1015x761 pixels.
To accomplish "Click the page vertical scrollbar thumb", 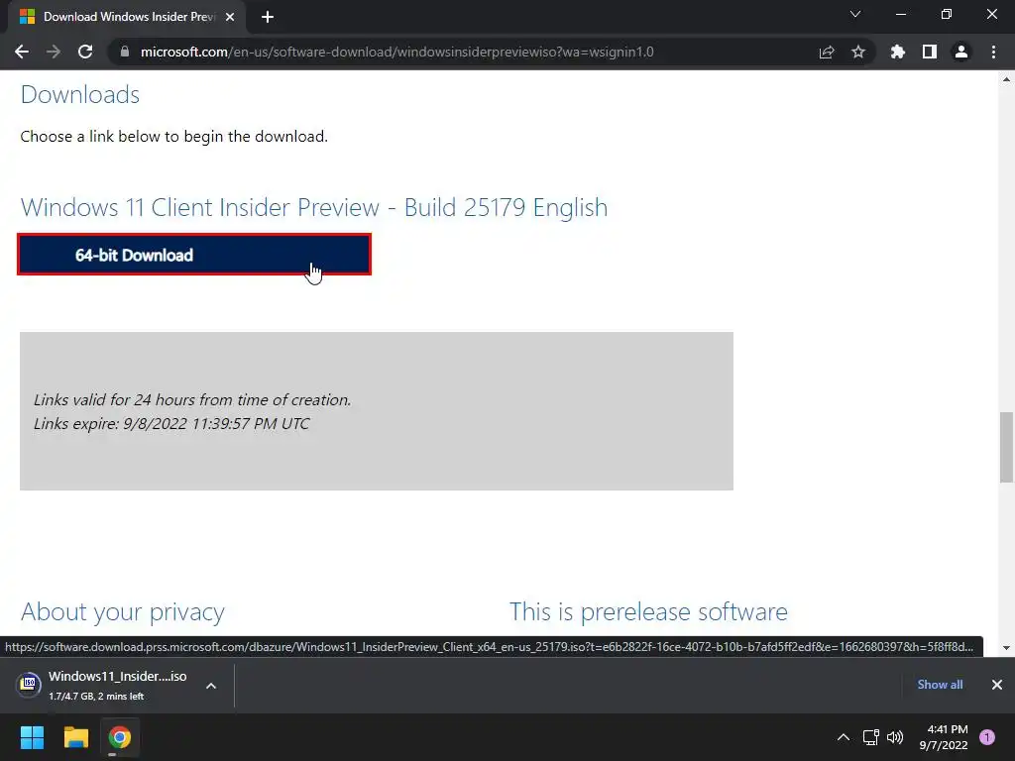I will point(1006,447).
